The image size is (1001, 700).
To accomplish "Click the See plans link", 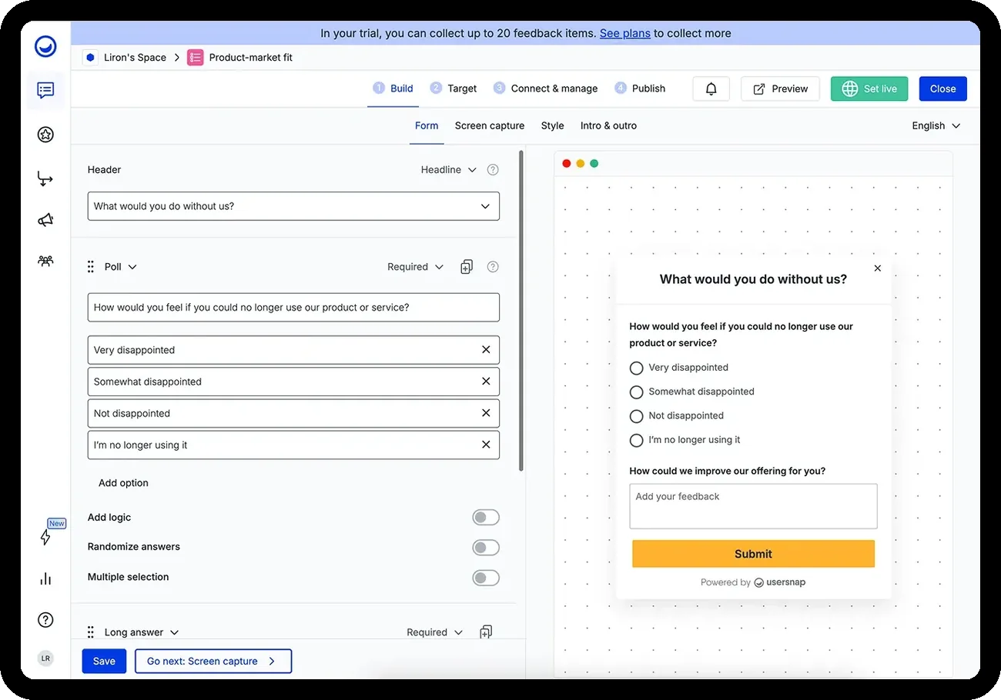I will 625,34.
